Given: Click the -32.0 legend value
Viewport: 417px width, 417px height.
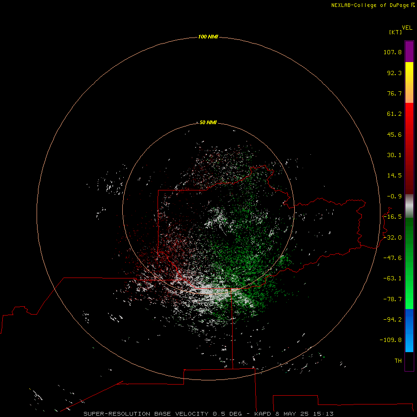Looking at the screenshot, I should [x=392, y=238].
